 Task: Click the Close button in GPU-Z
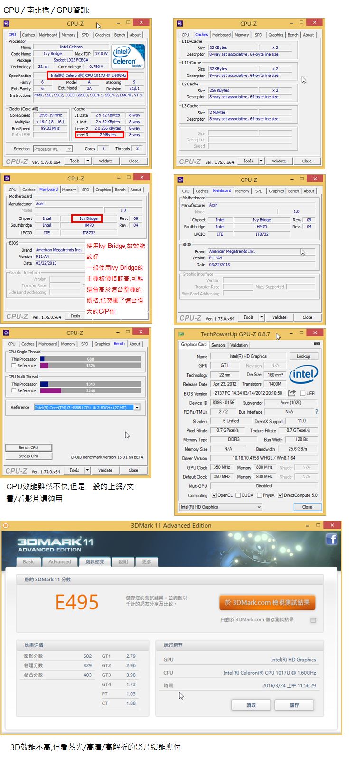(x=307, y=507)
